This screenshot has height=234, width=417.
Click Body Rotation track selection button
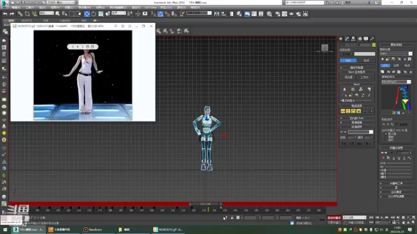point(353,111)
